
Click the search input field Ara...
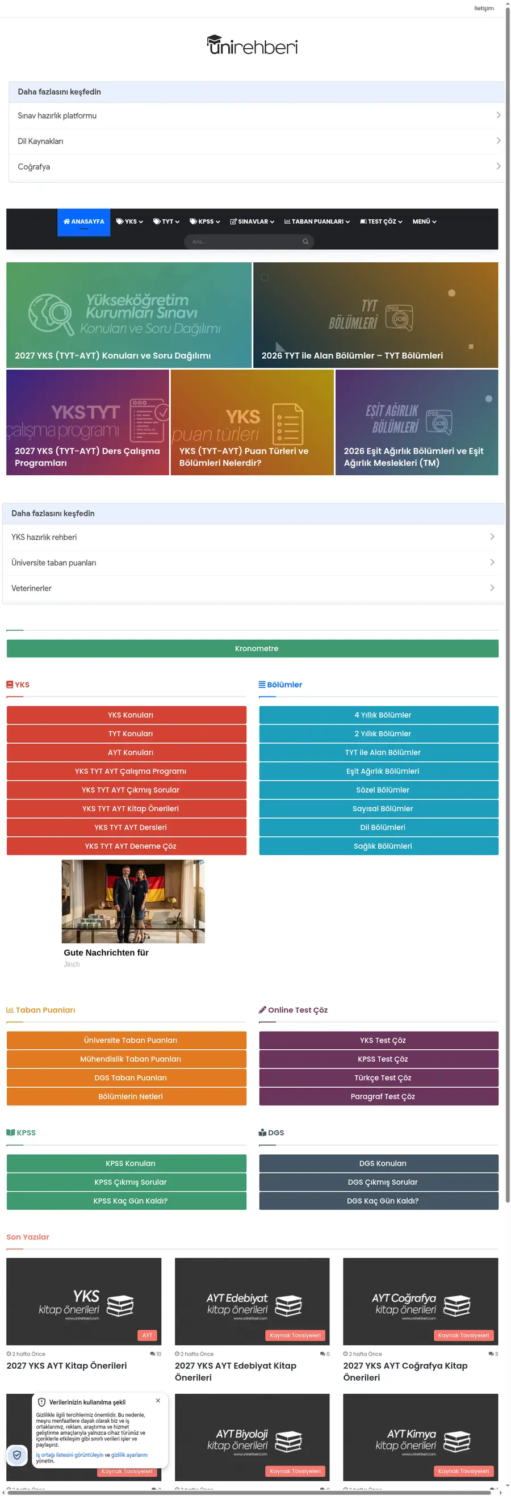(249, 242)
